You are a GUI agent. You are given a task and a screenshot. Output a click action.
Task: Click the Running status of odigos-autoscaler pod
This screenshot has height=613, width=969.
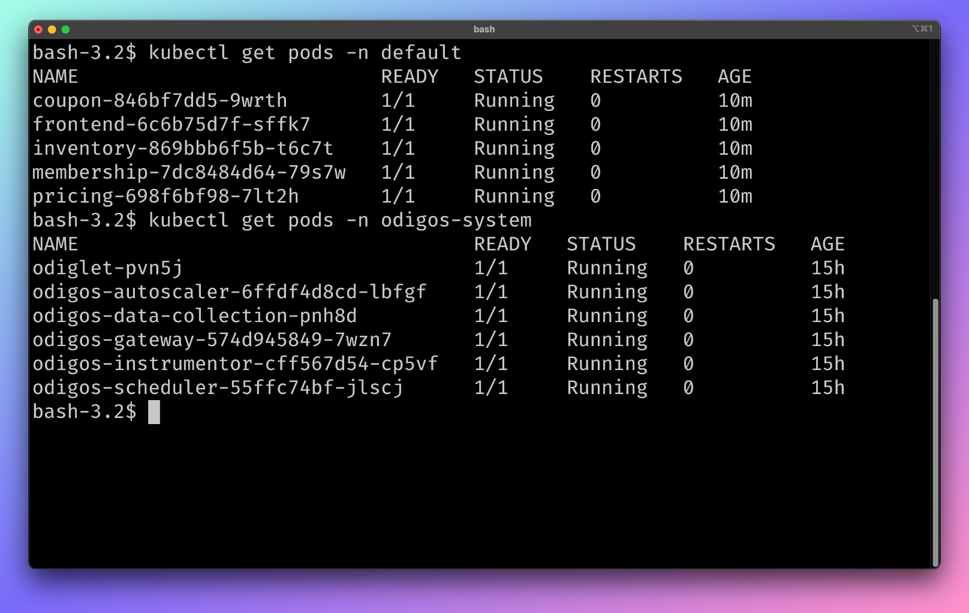pos(607,292)
